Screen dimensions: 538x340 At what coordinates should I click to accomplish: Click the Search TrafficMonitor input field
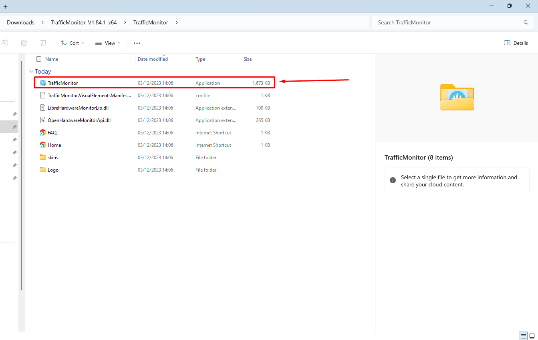tap(449, 22)
